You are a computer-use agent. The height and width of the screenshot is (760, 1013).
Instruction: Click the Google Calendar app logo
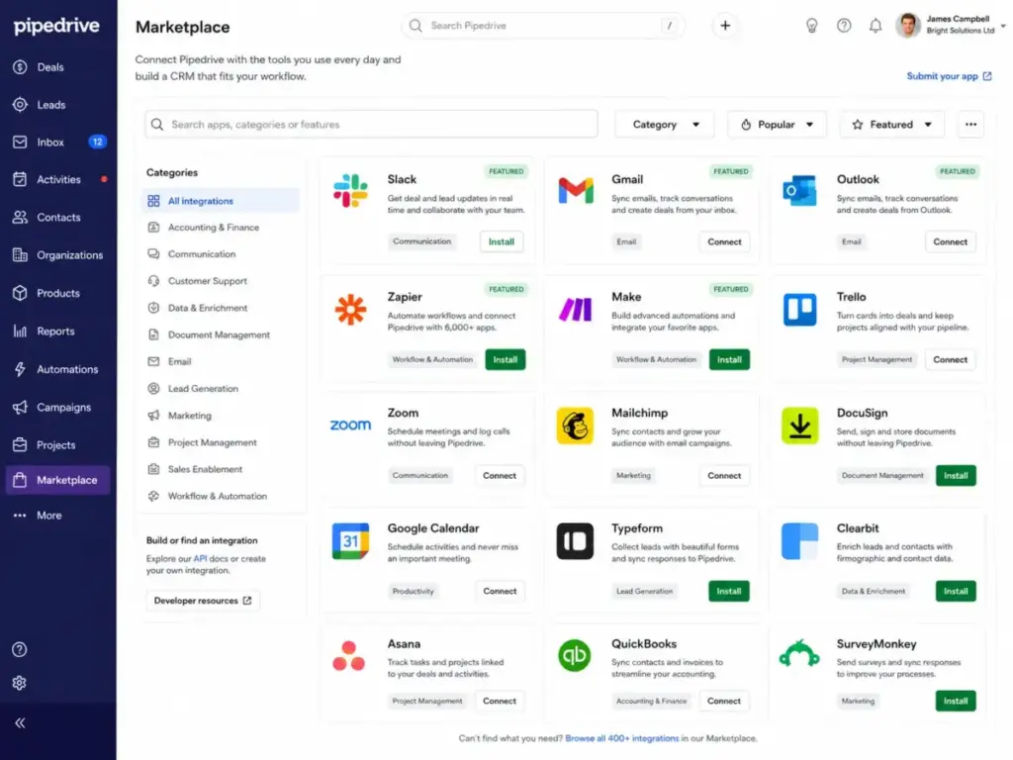pyautogui.click(x=350, y=541)
